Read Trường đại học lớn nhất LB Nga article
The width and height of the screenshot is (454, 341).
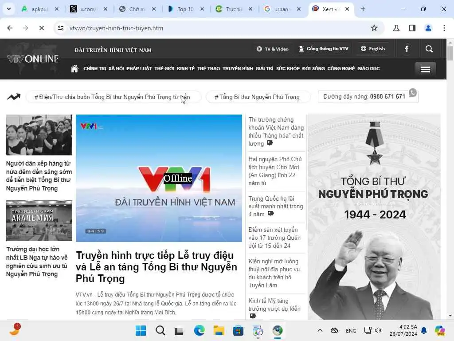[37, 262]
